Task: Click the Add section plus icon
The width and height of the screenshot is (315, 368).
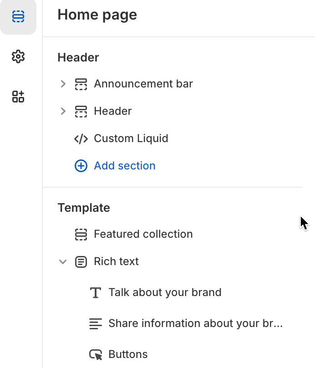Action: point(81,166)
